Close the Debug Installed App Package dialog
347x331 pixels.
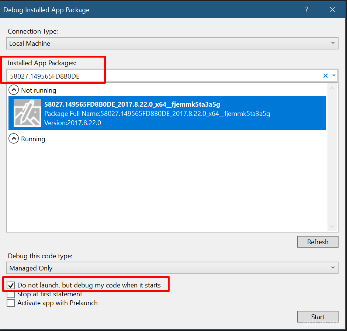click(x=332, y=10)
